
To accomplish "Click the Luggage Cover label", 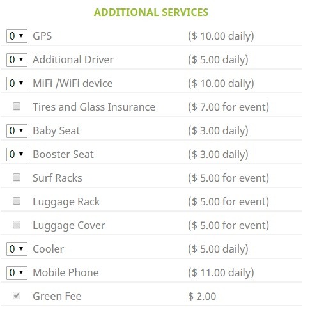I will tap(69, 226).
